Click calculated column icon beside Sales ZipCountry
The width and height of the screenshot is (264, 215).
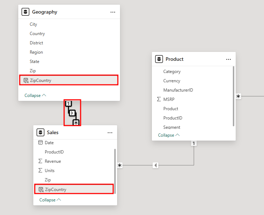[x=41, y=190]
